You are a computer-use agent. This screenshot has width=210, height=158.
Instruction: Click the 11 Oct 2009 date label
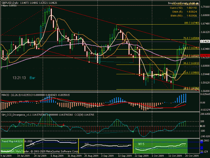(175, 156)
